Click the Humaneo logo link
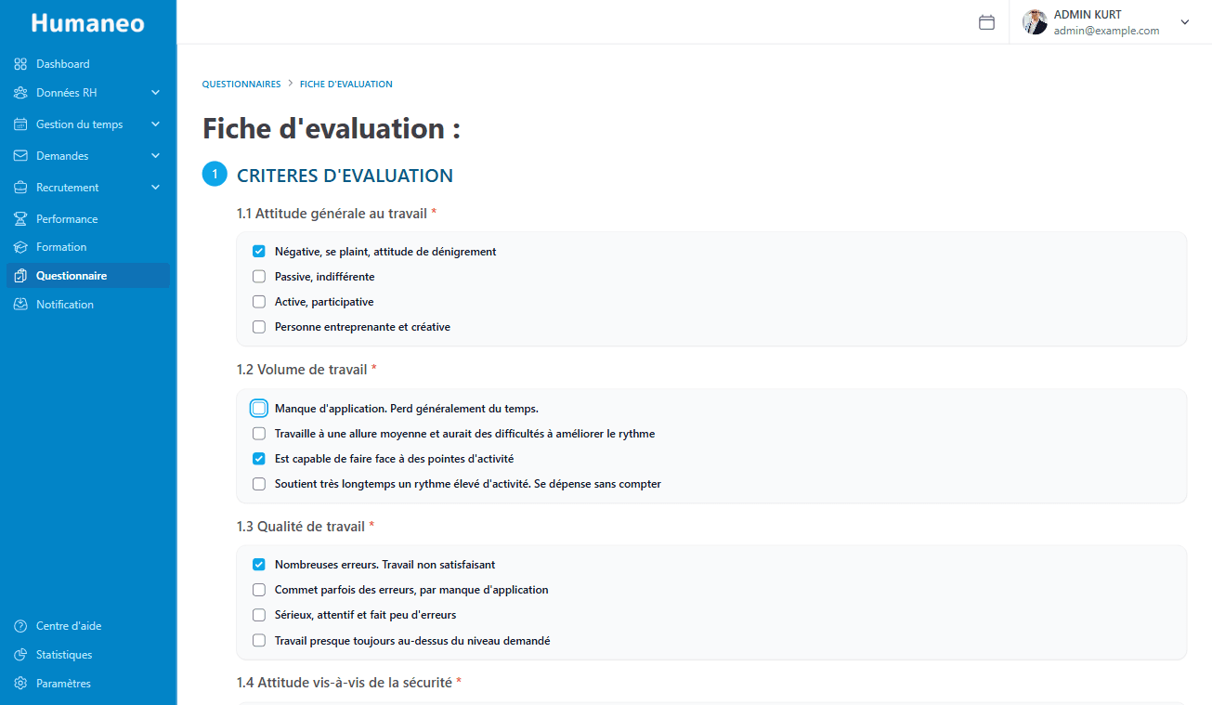This screenshot has width=1212, height=705. pyautogui.click(x=87, y=22)
